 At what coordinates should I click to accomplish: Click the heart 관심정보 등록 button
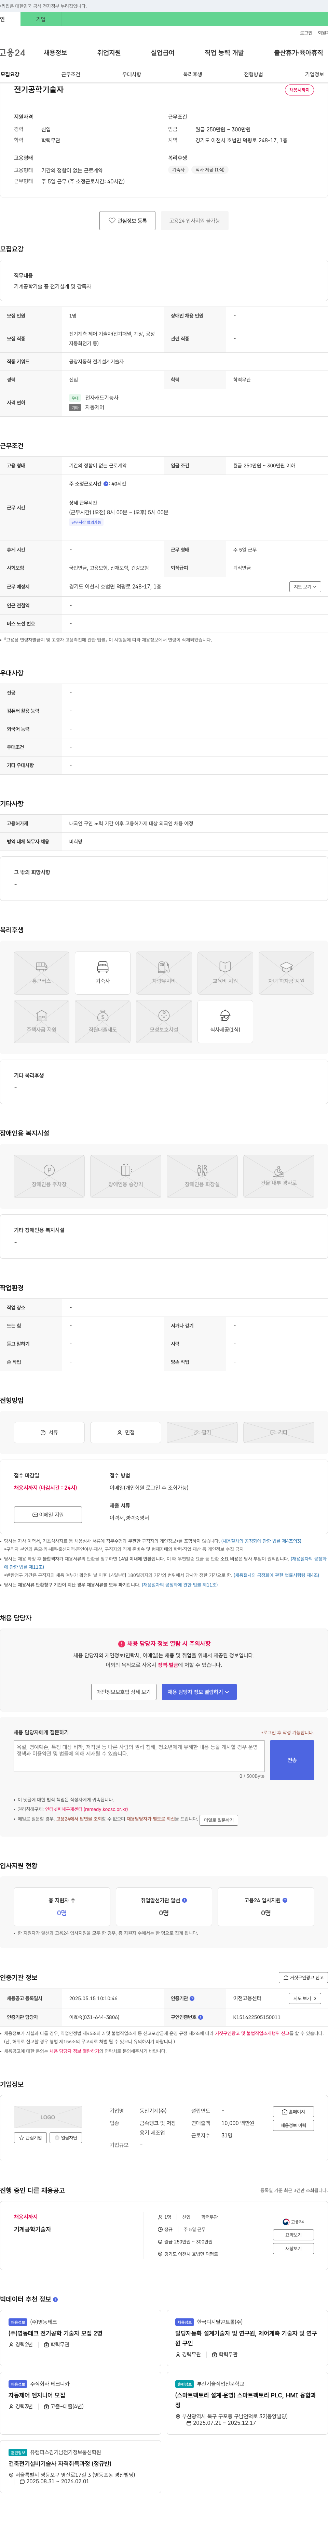click(127, 220)
